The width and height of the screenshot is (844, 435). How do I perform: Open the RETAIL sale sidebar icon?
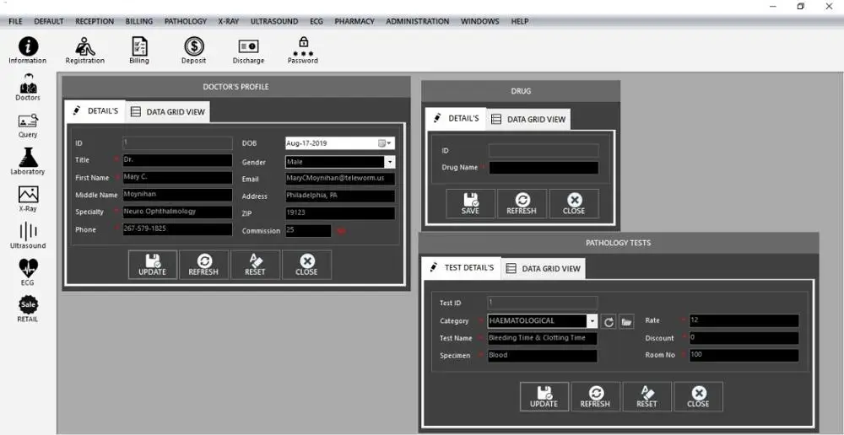(28, 309)
